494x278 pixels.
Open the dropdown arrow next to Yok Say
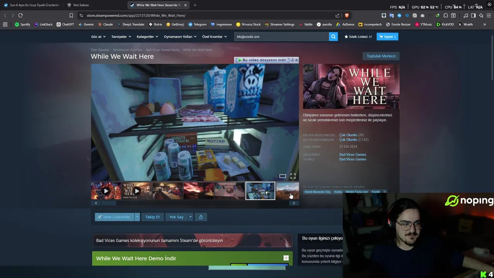click(x=190, y=217)
